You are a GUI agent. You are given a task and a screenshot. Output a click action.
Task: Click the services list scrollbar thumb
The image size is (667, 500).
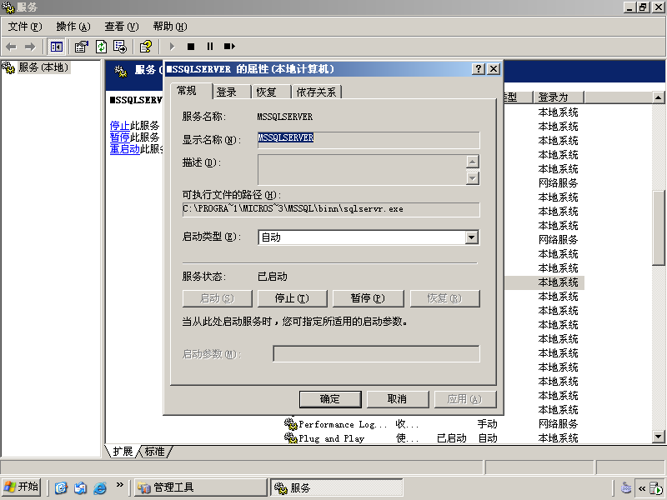(x=658, y=227)
